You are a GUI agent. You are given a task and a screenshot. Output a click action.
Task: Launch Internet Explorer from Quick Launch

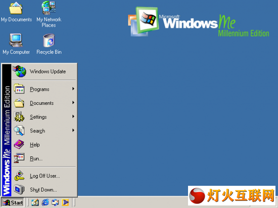point(45,202)
